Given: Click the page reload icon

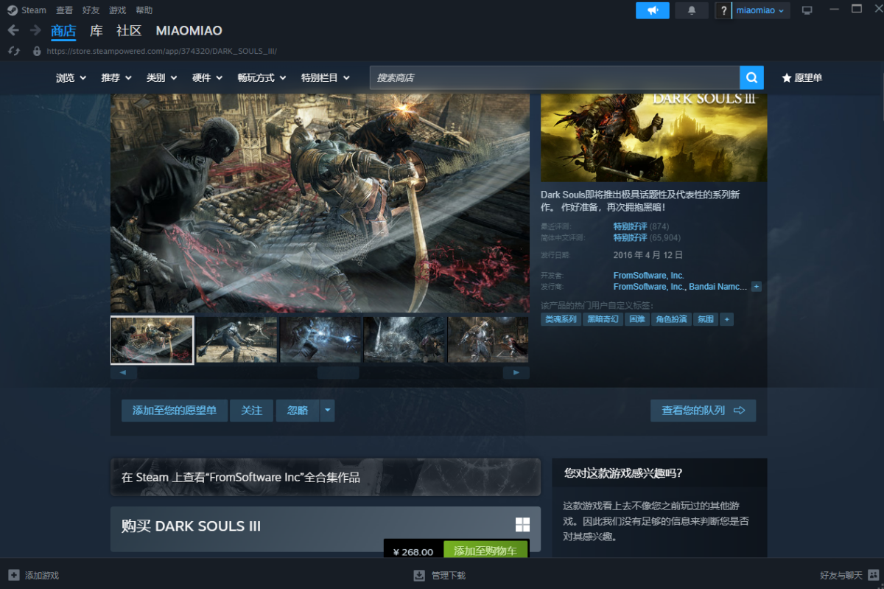Looking at the screenshot, I should [13, 52].
